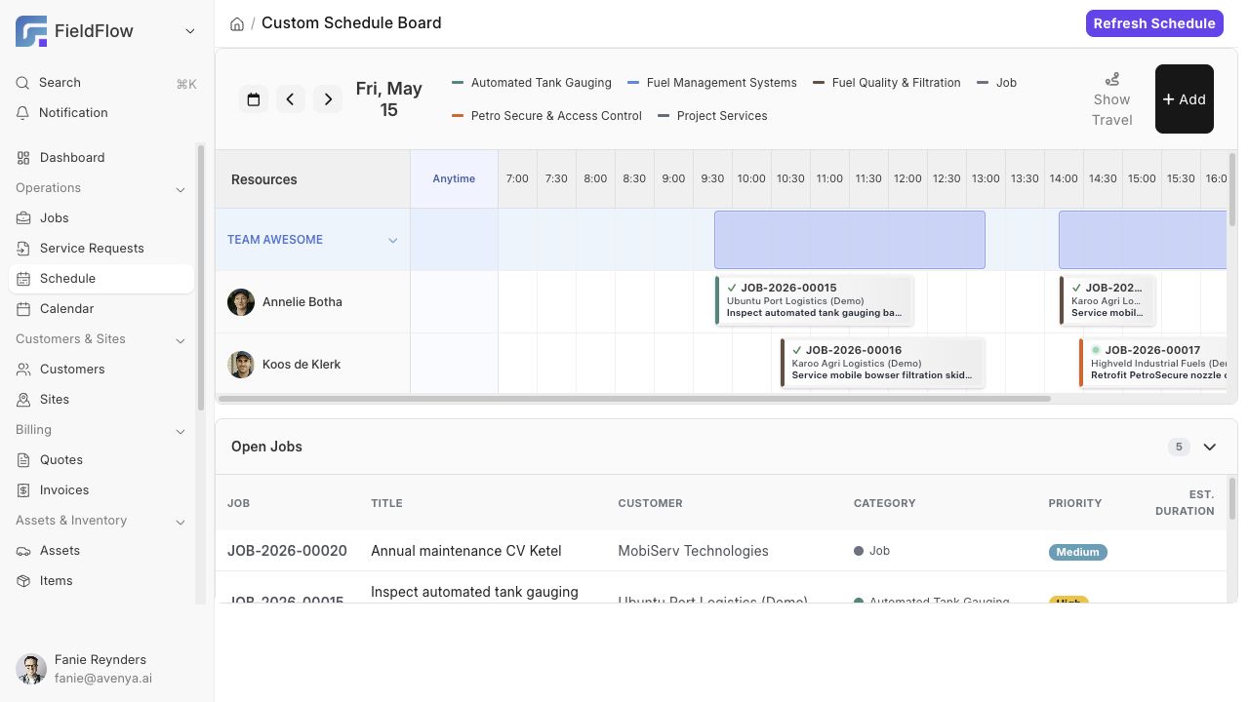Go to next day arrow
This screenshot has width=1249, height=702.
pos(328,99)
